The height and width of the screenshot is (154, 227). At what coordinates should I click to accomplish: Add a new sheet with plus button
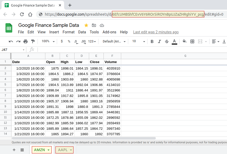(x=14, y=150)
